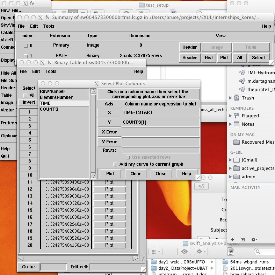The image size is (275, 275).
Task: Select the day1_welc folder icon in Finder
Action: pyautogui.click(x=154, y=262)
